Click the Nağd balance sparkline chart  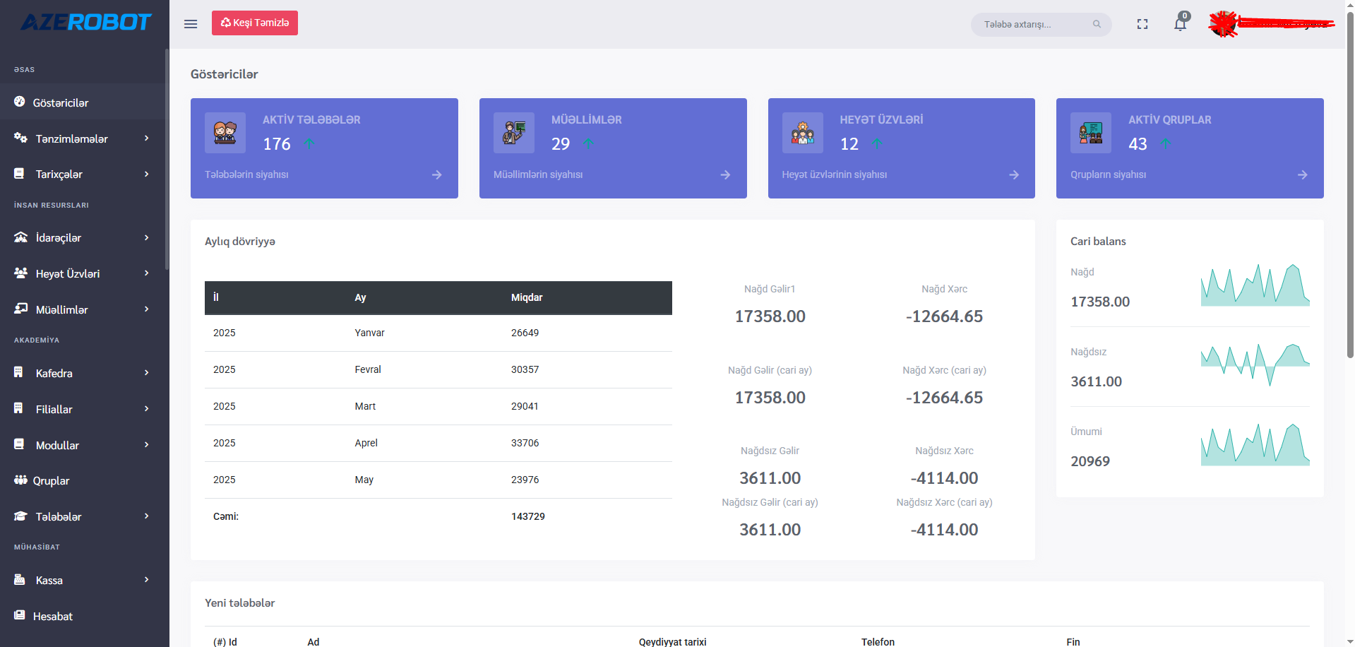click(x=1255, y=285)
